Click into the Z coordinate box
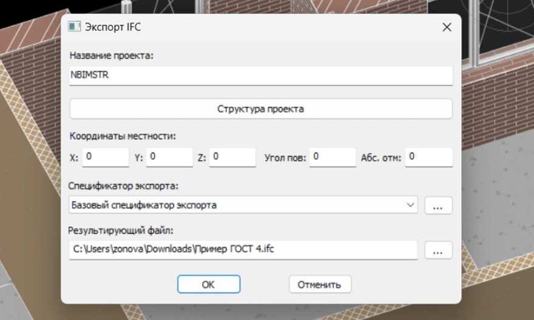Screen dimensions: 534x320 pyautogui.click(x=232, y=157)
